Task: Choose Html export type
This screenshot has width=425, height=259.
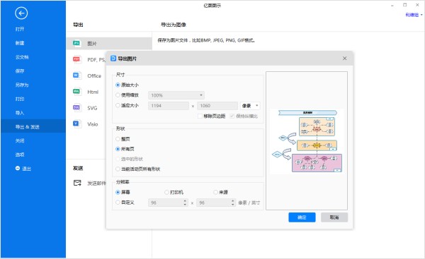Action: pyautogui.click(x=93, y=92)
